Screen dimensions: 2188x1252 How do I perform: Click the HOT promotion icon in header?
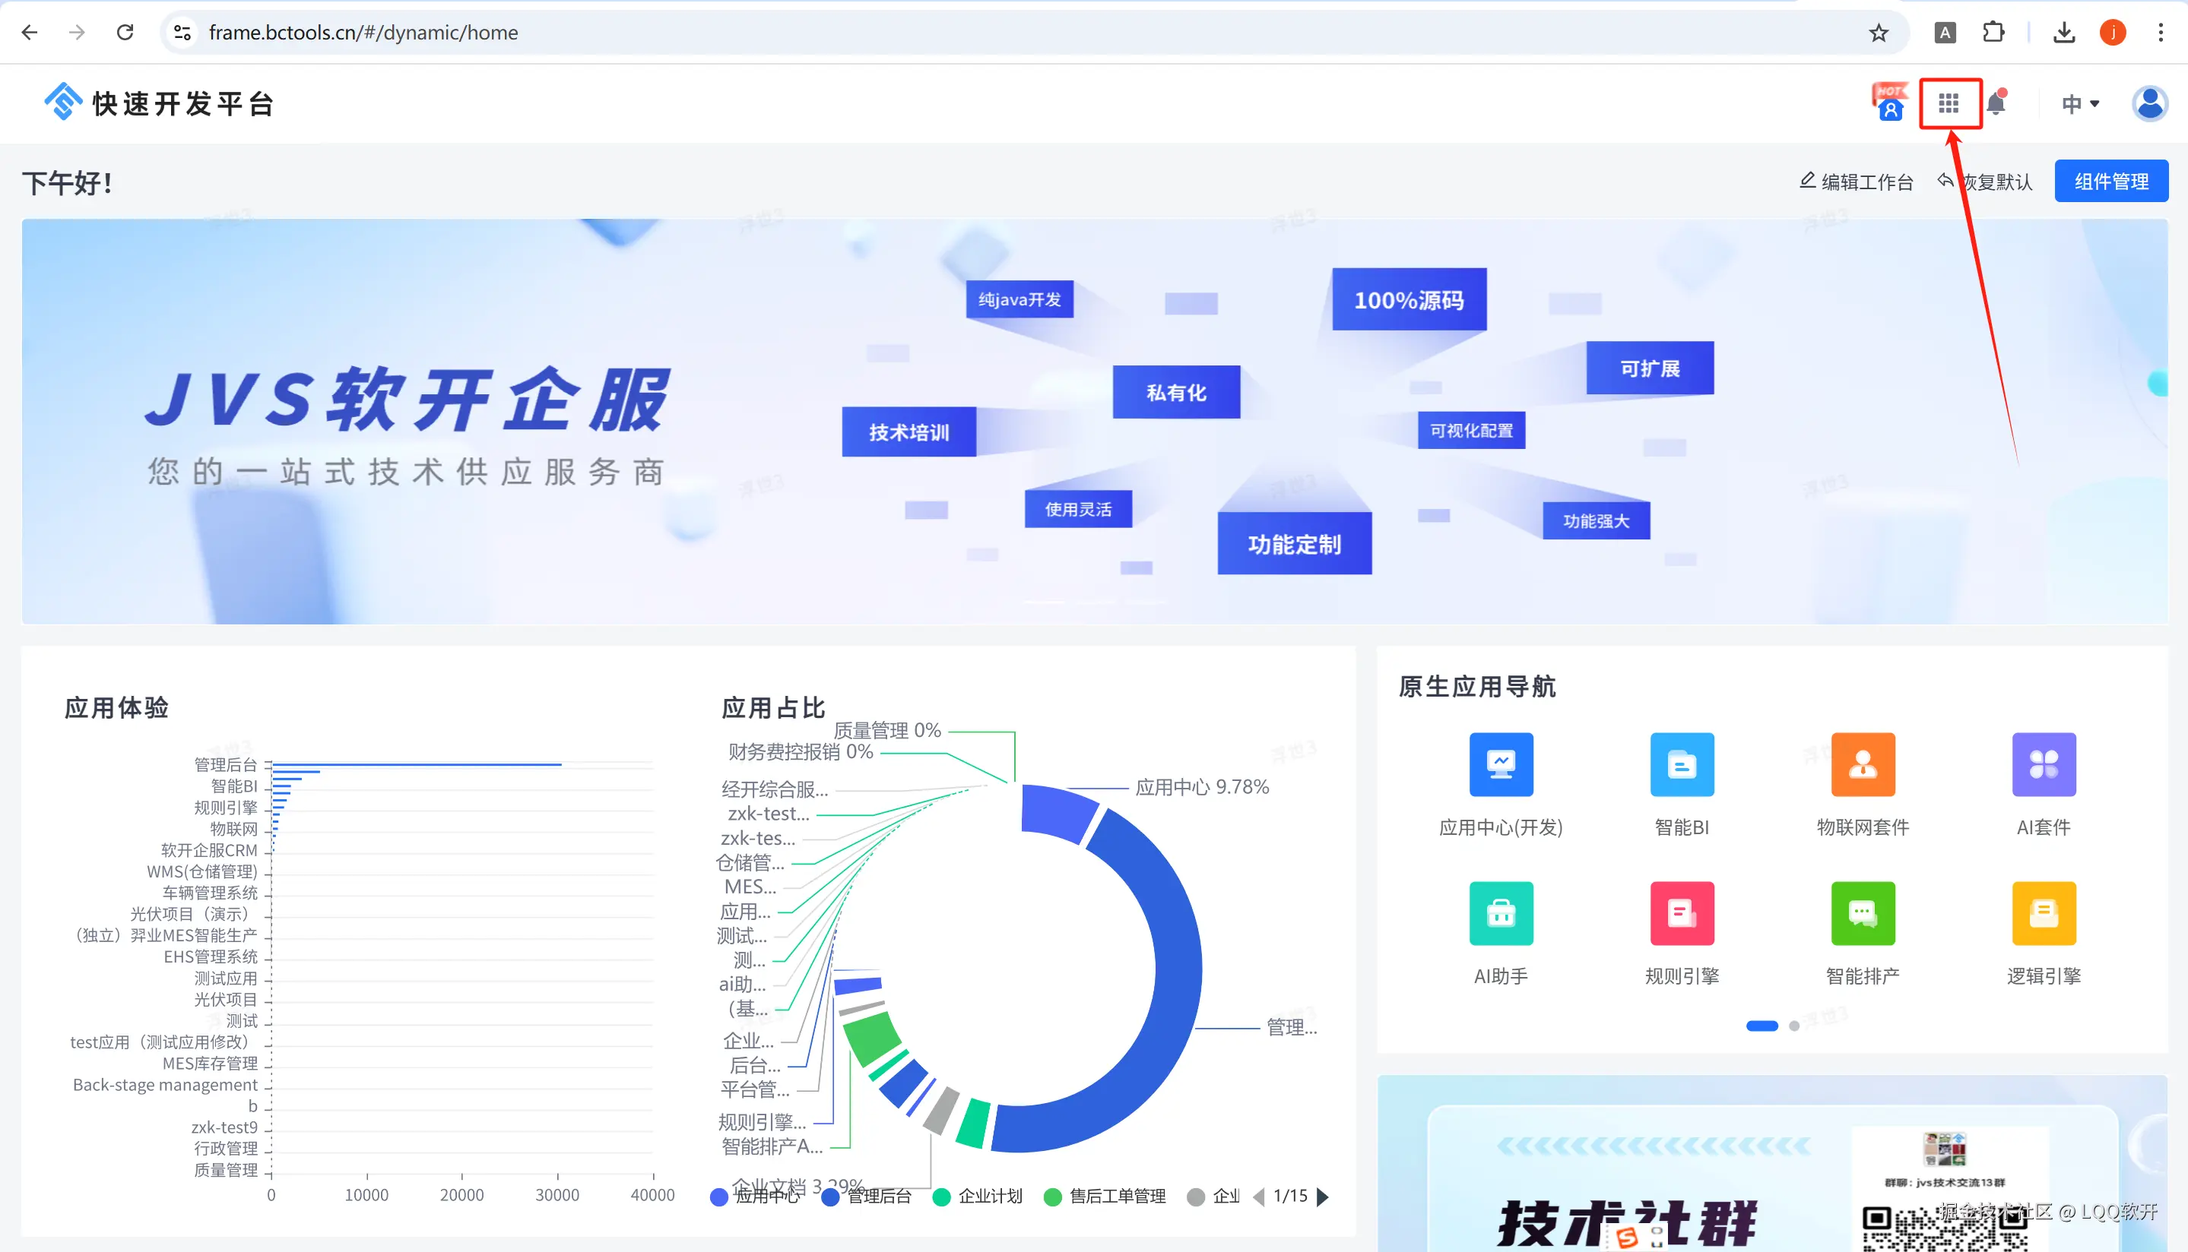[1889, 103]
